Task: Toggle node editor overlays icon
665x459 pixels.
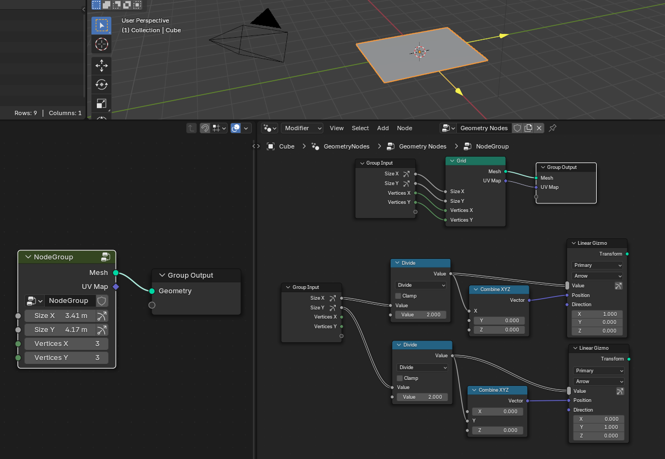Action: pyautogui.click(x=236, y=128)
